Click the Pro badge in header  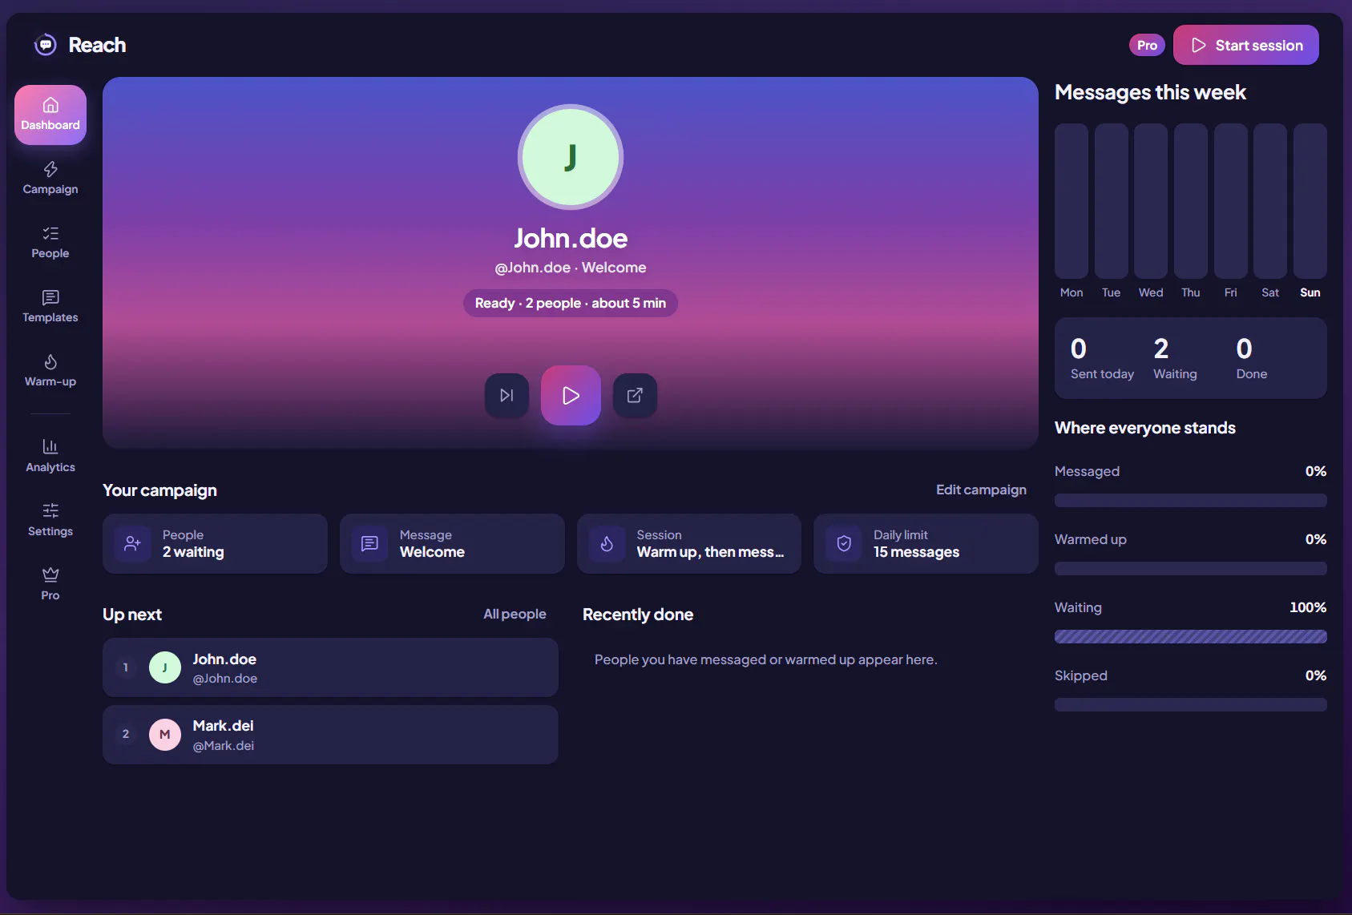(1147, 45)
